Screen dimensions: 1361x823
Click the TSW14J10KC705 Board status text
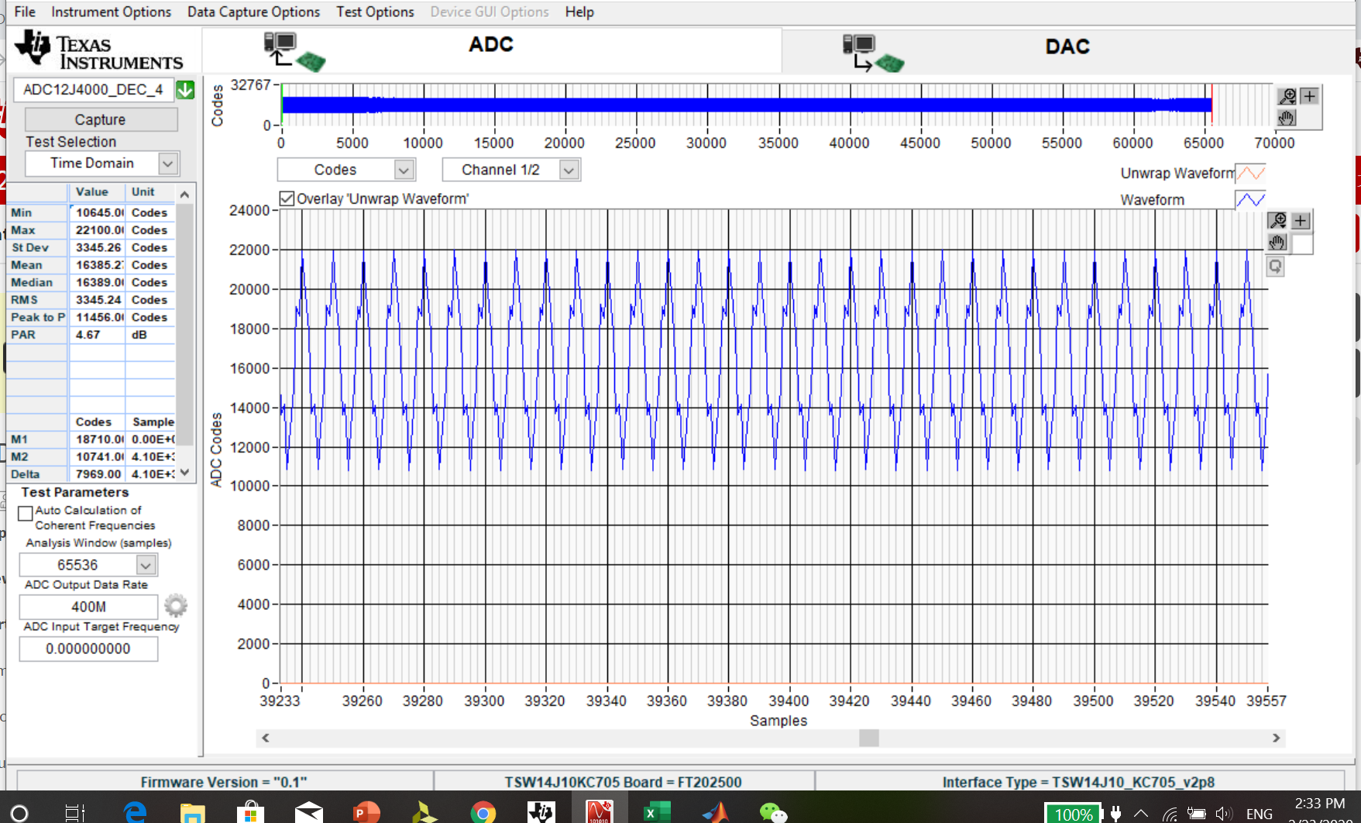(623, 782)
